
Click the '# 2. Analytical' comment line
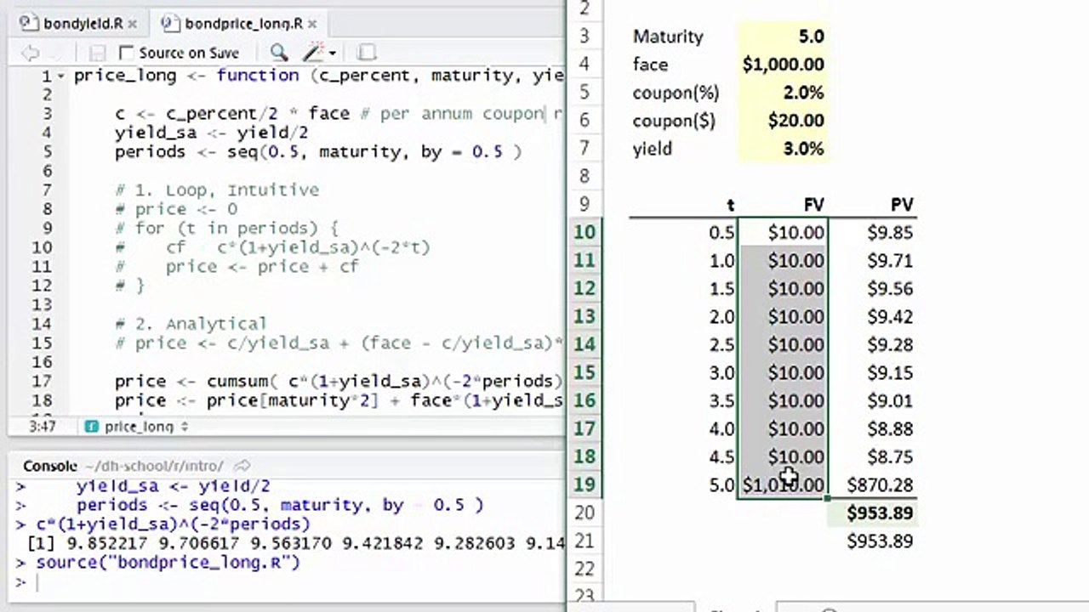coord(191,324)
